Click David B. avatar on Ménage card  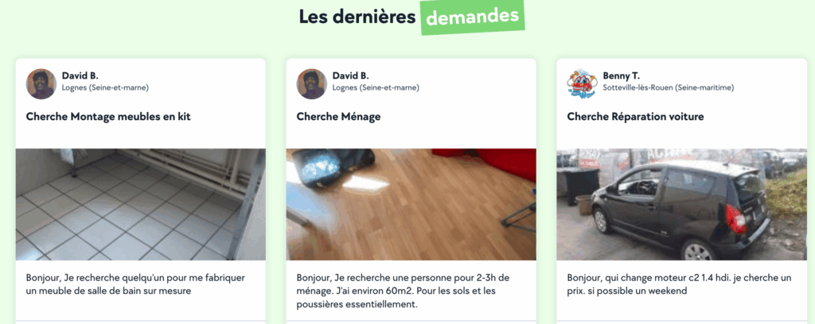coord(312,83)
